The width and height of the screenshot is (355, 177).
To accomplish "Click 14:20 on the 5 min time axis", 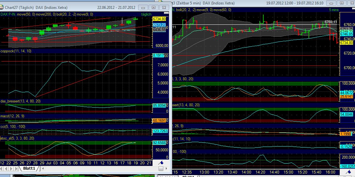I will coord(260,172).
